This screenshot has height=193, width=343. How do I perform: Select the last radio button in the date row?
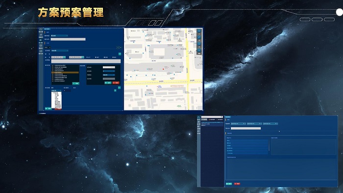pos(113,57)
